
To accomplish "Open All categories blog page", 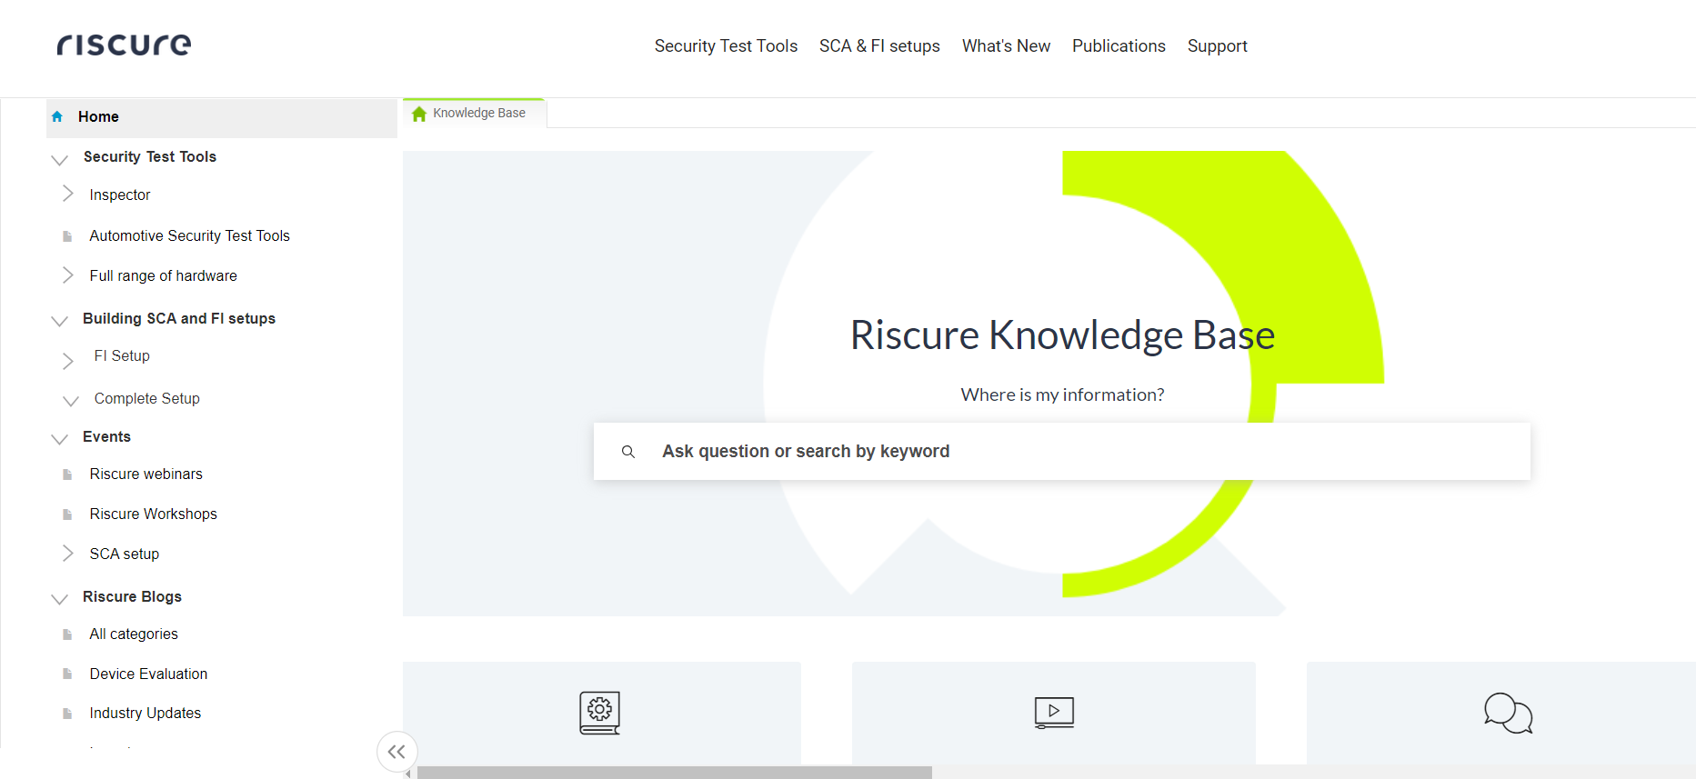I will pos(134,634).
